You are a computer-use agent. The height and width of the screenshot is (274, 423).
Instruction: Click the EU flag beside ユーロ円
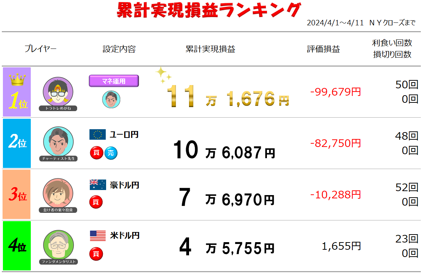point(97,135)
